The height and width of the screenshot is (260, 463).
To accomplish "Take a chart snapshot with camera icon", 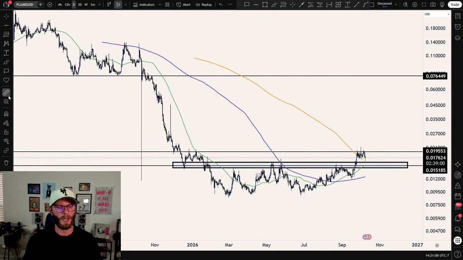I will 433,5.
